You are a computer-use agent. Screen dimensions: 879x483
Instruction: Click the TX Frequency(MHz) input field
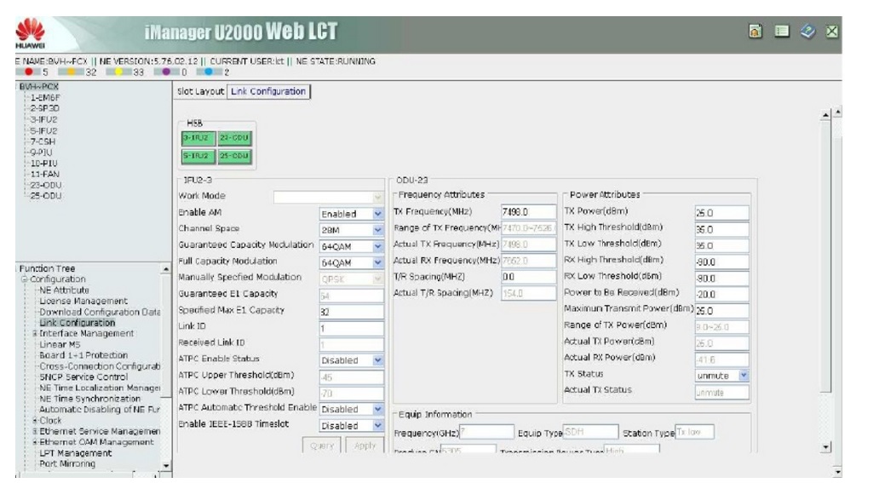(x=528, y=212)
